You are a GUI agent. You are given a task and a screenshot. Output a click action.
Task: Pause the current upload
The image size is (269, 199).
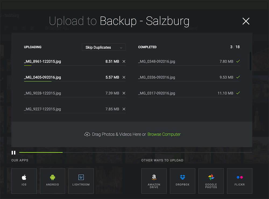click(13, 153)
